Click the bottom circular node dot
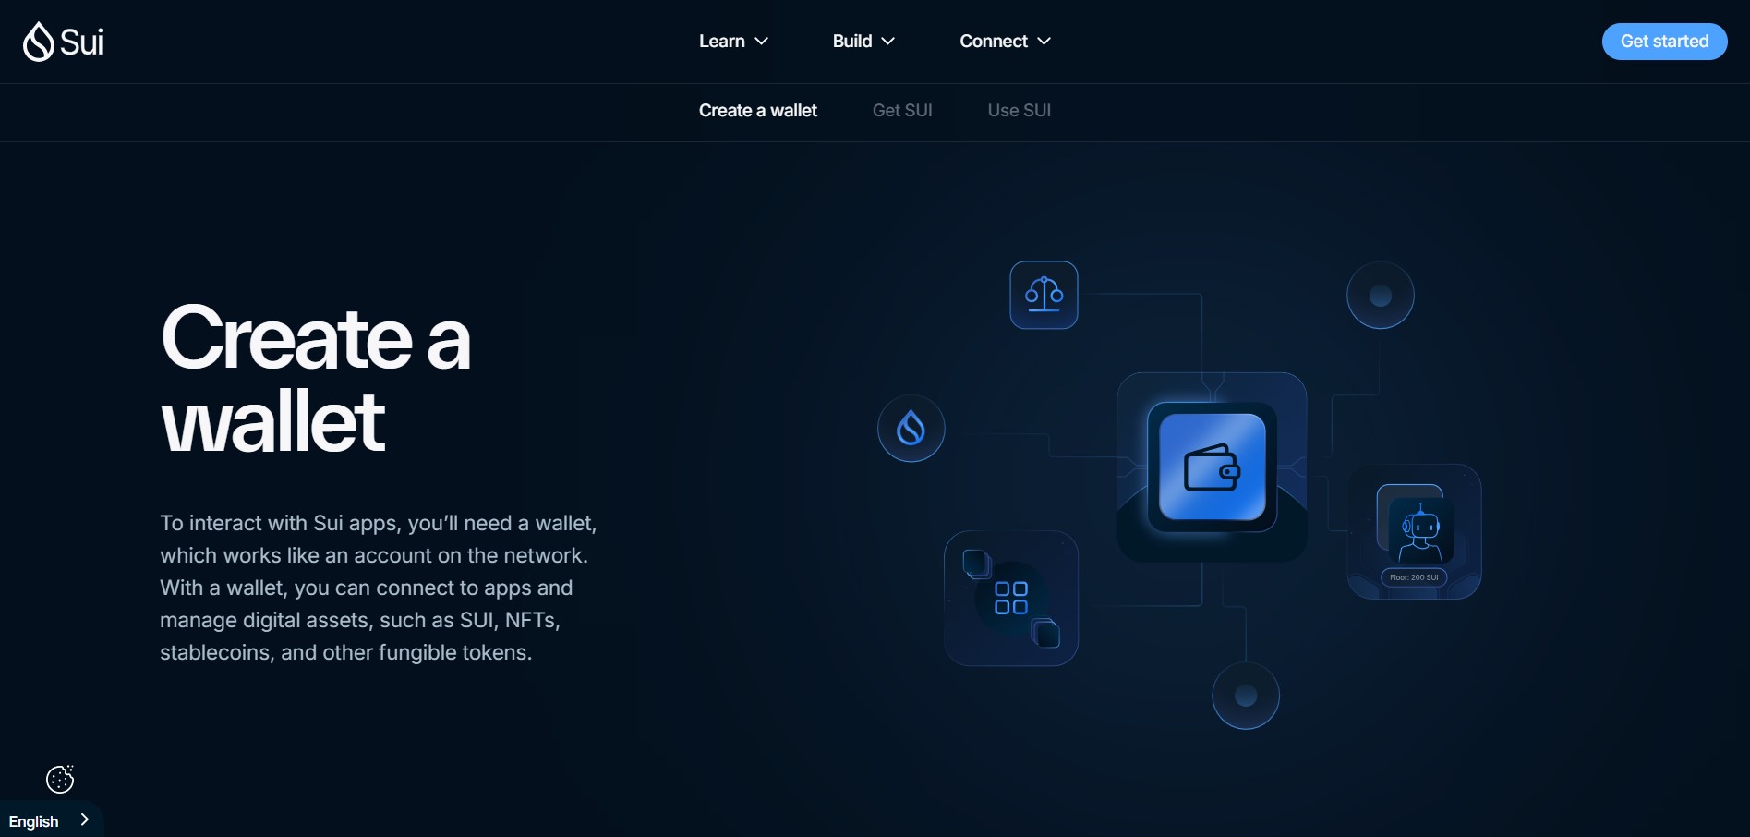The height and width of the screenshot is (837, 1750). (x=1245, y=696)
